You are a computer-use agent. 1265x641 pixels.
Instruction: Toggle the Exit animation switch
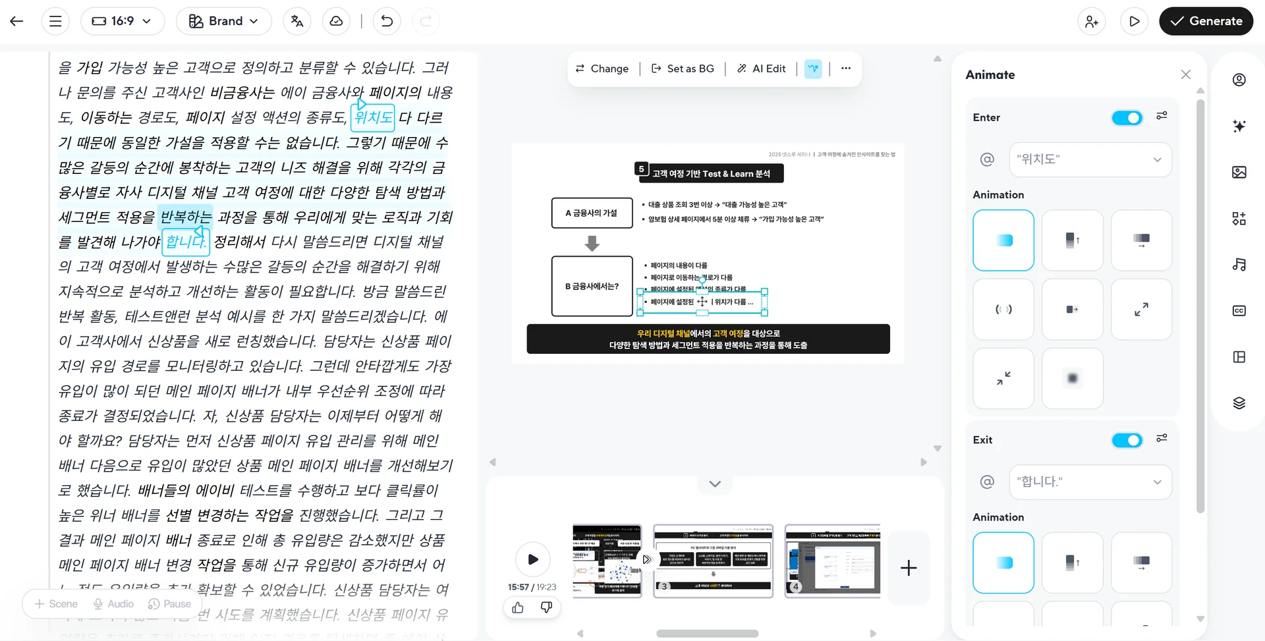coord(1127,440)
